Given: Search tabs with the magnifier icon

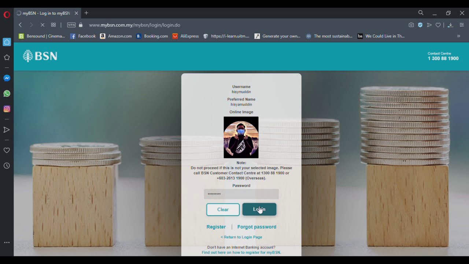Looking at the screenshot, I should point(421,13).
